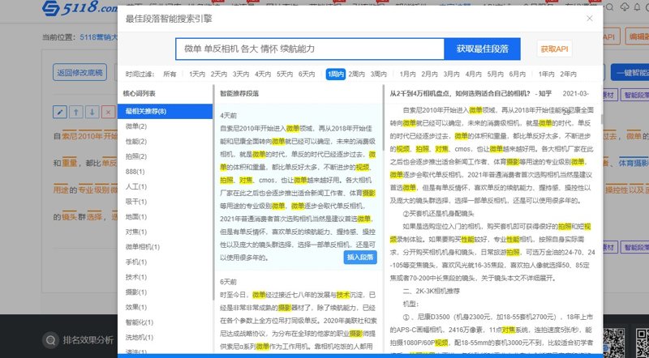
Task: Select the highlighted 1周内 time filter
Action: point(336,74)
